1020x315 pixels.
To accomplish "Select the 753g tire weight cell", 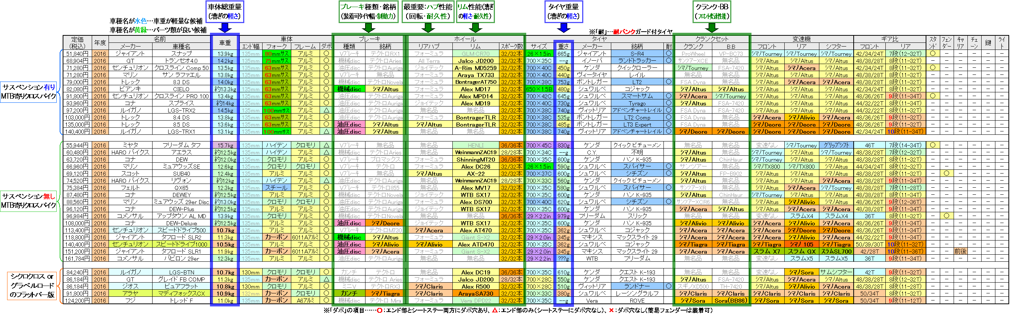I will coord(563,82).
